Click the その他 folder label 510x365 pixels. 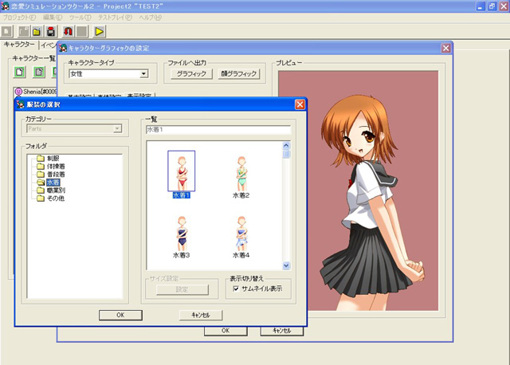coord(56,198)
